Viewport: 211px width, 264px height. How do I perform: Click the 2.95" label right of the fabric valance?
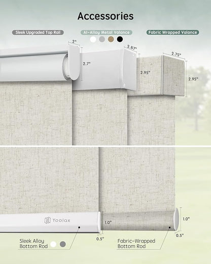click(x=193, y=79)
